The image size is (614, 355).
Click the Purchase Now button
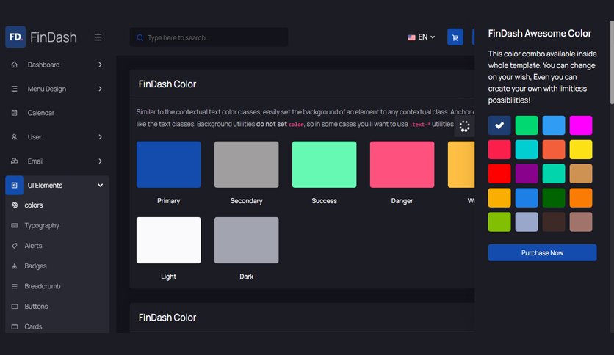542,252
